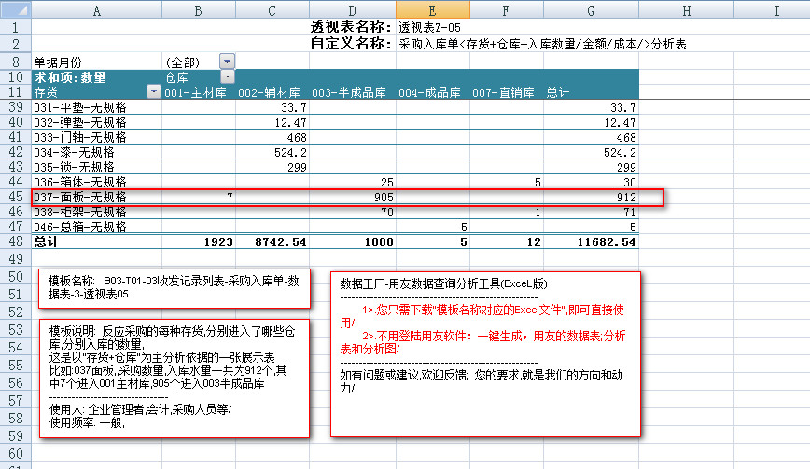This screenshot has height=469, width=810.
Task: Click the 总计 row label at bottom
Action: pyautogui.click(x=47, y=242)
